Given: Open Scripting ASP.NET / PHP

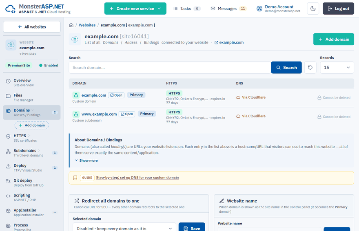Looking at the screenshot, I should coord(32,197).
